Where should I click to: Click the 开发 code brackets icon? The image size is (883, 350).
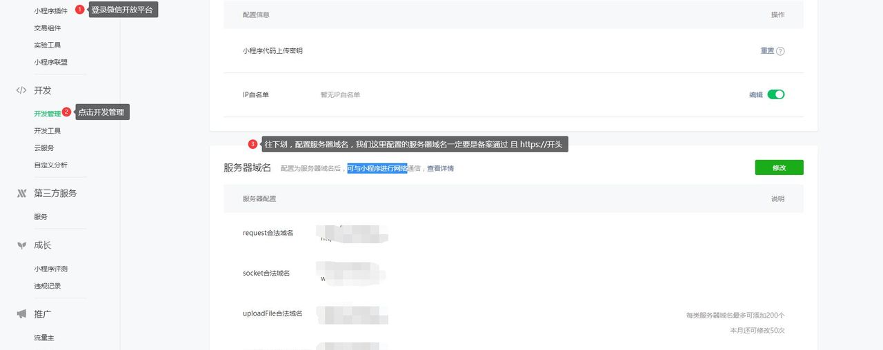[x=21, y=90]
